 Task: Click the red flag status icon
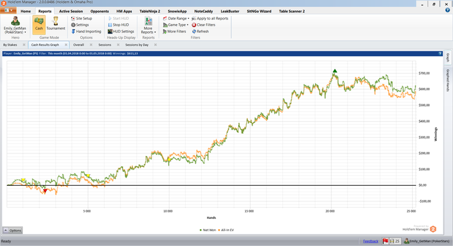(385, 241)
